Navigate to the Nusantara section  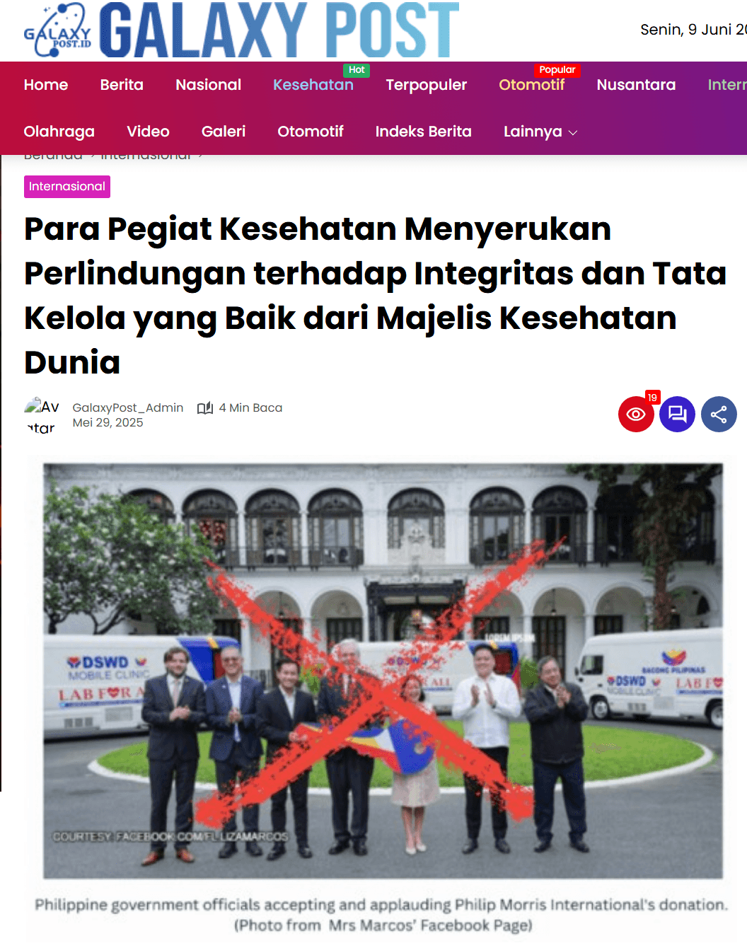637,85
